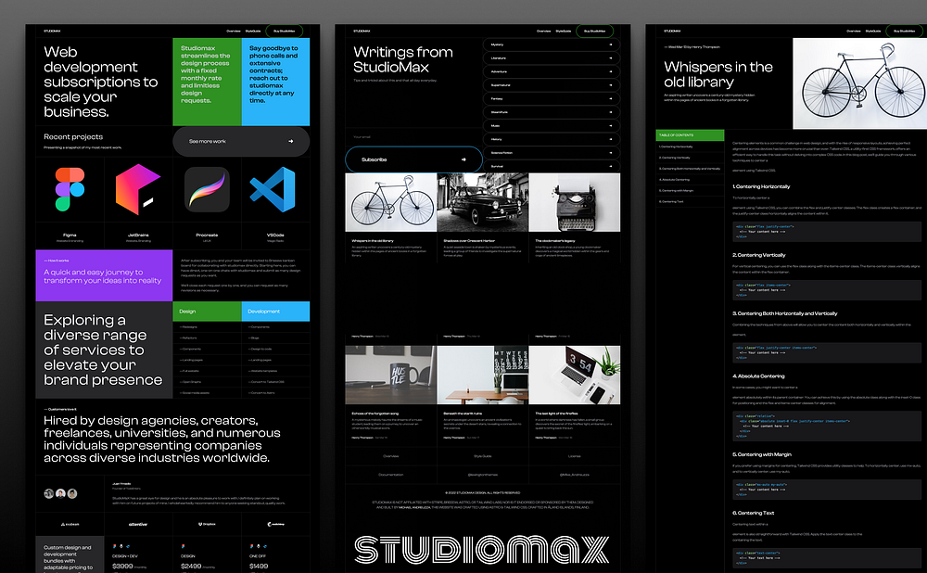
Task: Open the bicycle Whispers in the library thumbnail
Action: 391,202
